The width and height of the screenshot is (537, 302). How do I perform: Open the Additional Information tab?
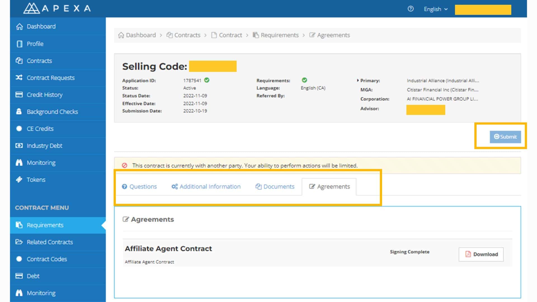tap(206, 187)
